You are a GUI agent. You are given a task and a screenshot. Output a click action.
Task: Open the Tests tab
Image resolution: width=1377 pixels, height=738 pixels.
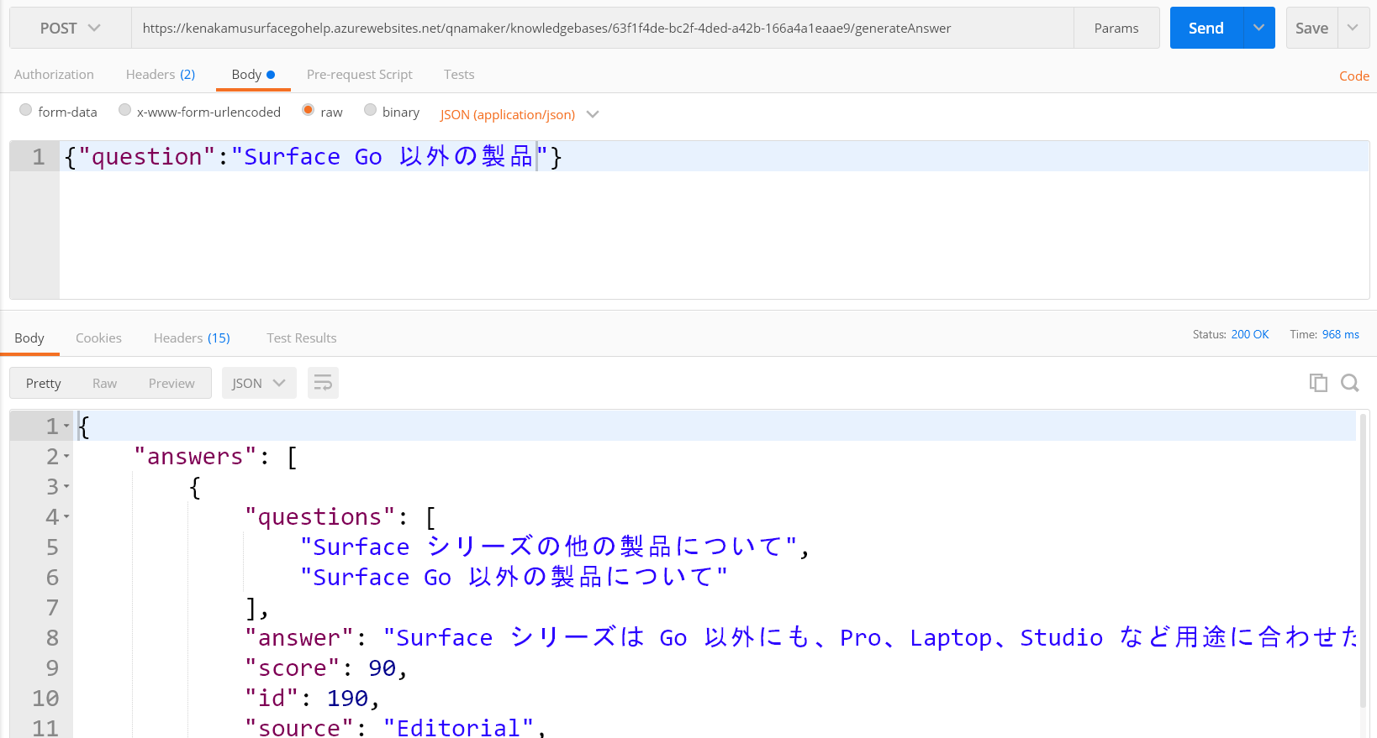coord(459,75)
